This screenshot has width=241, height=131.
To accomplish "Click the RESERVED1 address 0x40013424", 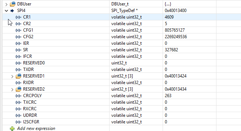I will point(175,76).
